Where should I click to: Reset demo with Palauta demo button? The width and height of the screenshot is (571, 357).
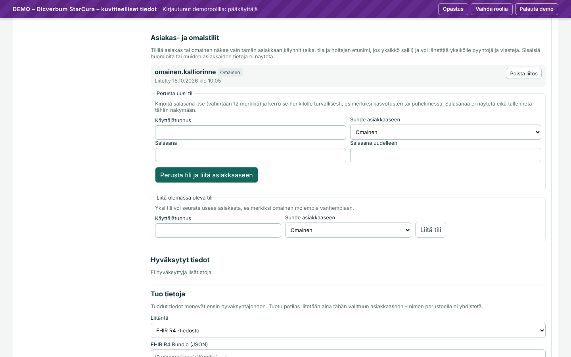click(537, 9)
